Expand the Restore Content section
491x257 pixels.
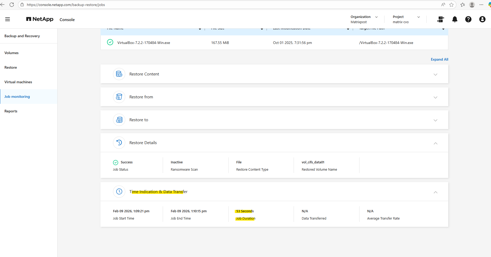point(435,74)
